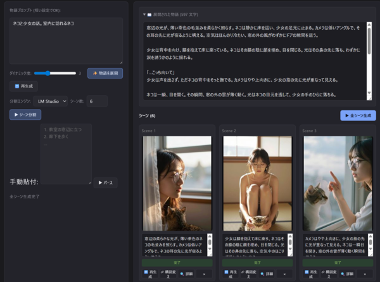Viewport: 380px width, 282px height.
Task: Click Scene 3 description scrollbar up arrow
Action: 370,236
